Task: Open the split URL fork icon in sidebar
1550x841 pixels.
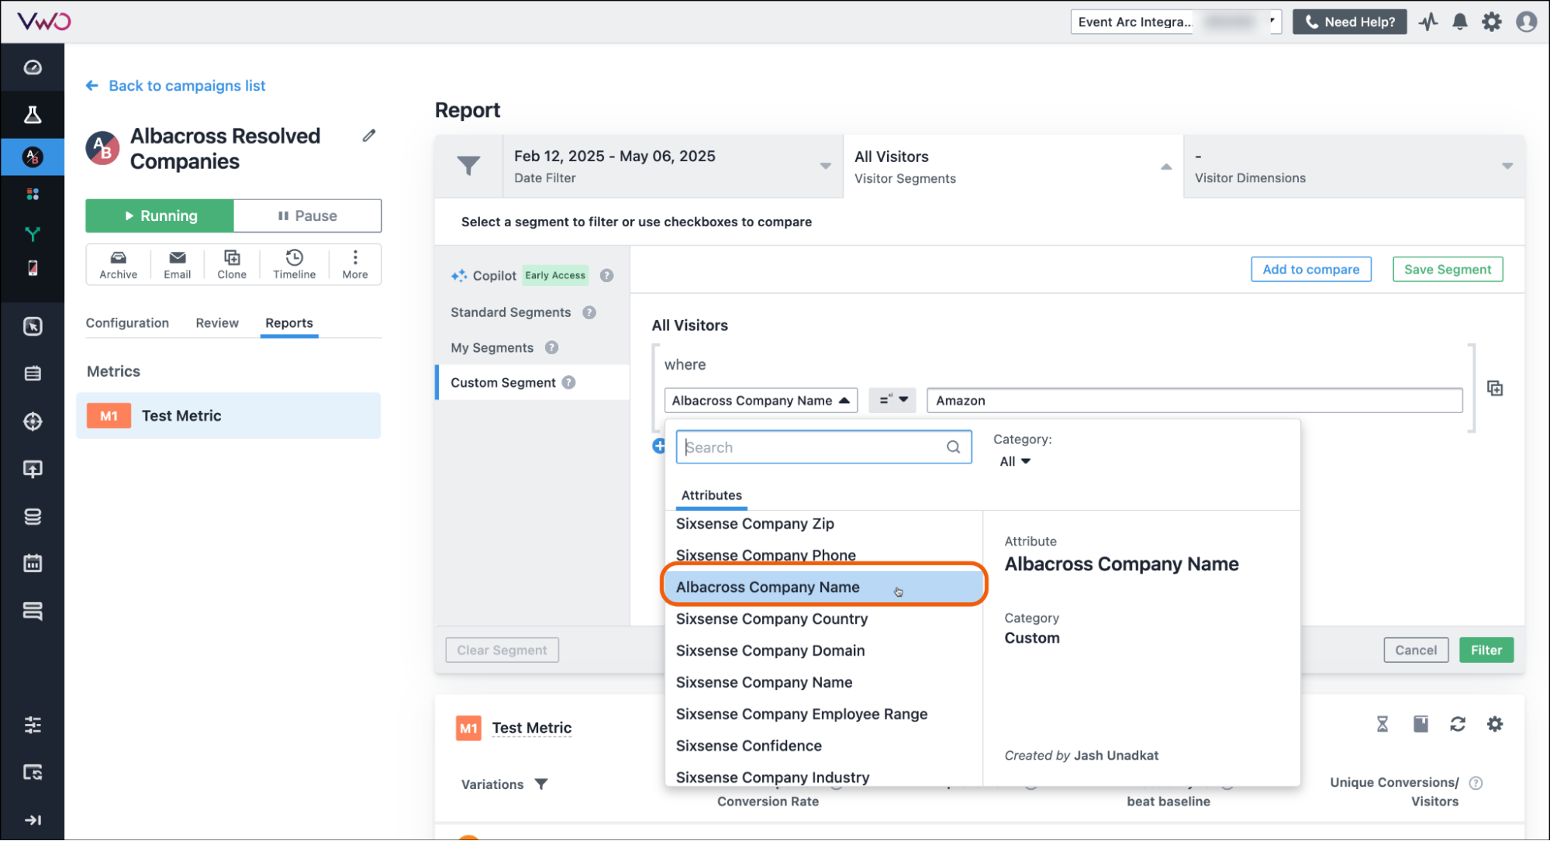Action: [x=33, y=233]
